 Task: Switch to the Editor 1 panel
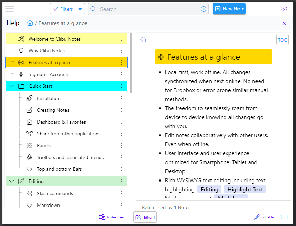click(145, 217)
